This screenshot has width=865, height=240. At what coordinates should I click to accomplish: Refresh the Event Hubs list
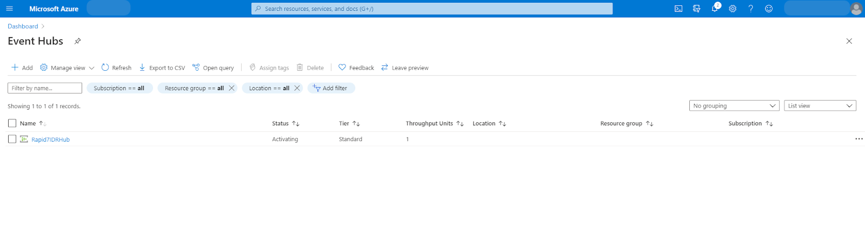click(x=116, y=68)
